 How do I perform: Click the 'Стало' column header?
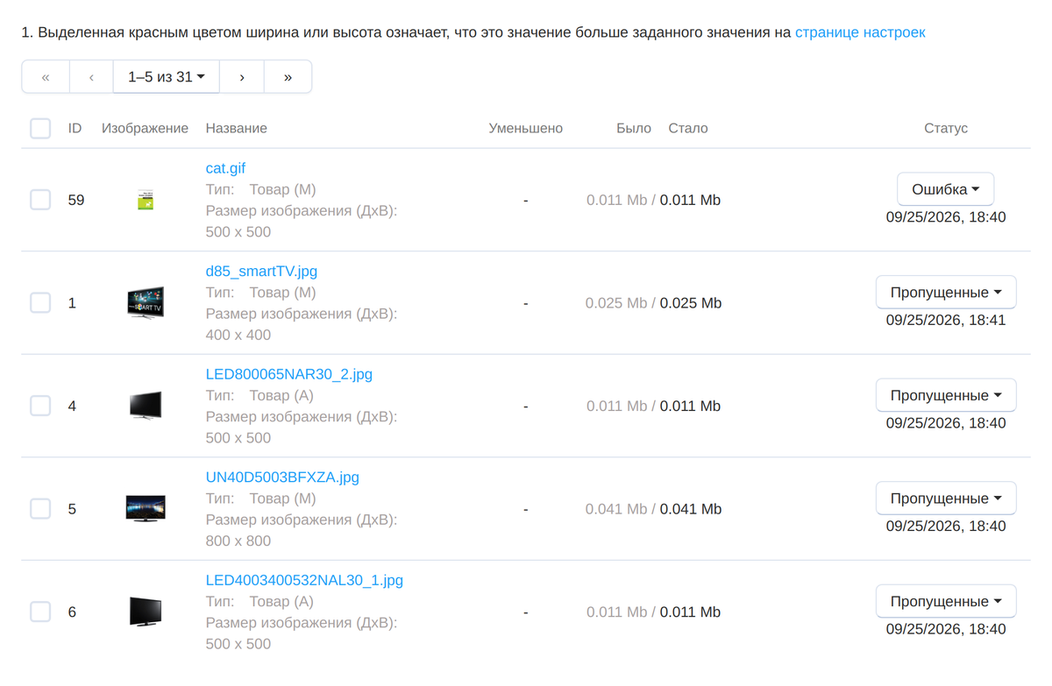688,128
